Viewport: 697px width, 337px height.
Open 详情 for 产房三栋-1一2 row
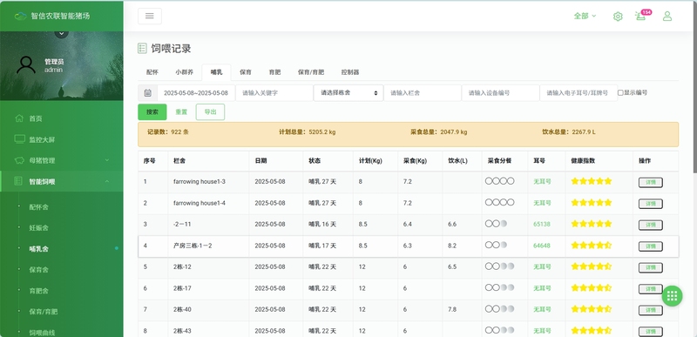651,246
